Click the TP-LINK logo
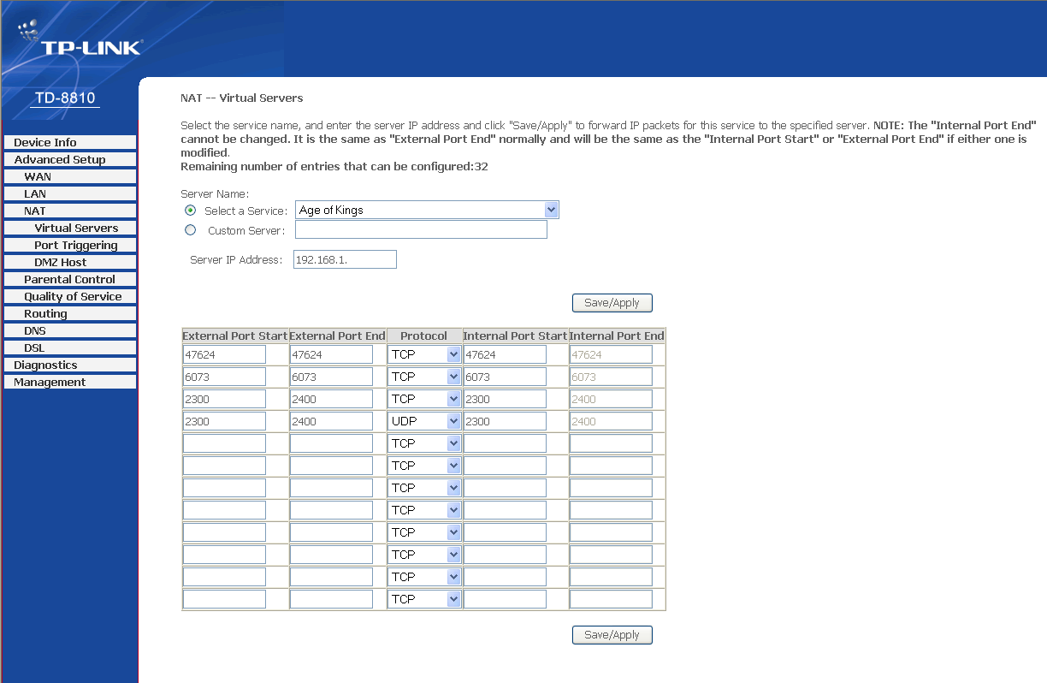Image resolution: width=1047 pixels, height=683 pixels. click(x=80, y=40)
